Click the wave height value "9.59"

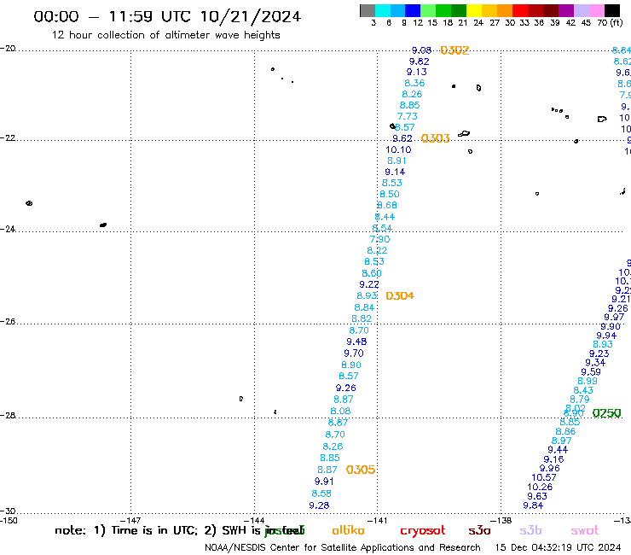591,372
